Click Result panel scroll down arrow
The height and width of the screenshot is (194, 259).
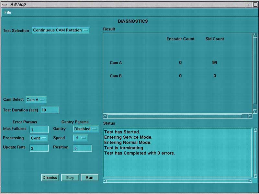point(255,111)
